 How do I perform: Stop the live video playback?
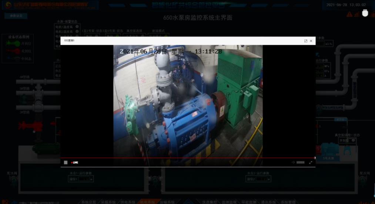[x=66, y=162]
